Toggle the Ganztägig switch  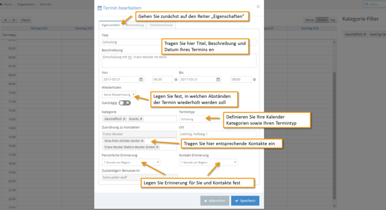(x=125, y=103)
